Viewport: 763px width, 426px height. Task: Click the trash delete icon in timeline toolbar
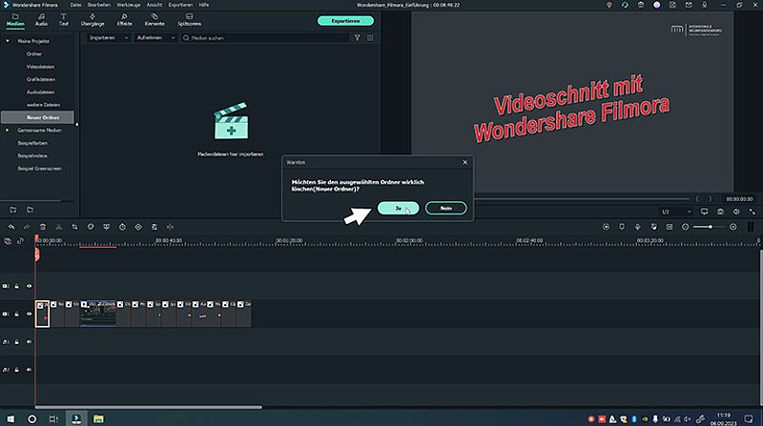click(43, 227)
